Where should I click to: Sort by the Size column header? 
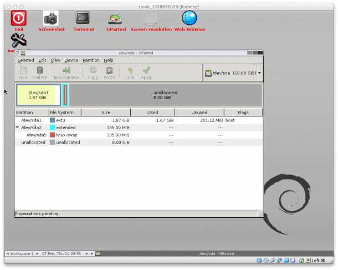[x=106, y=113]
